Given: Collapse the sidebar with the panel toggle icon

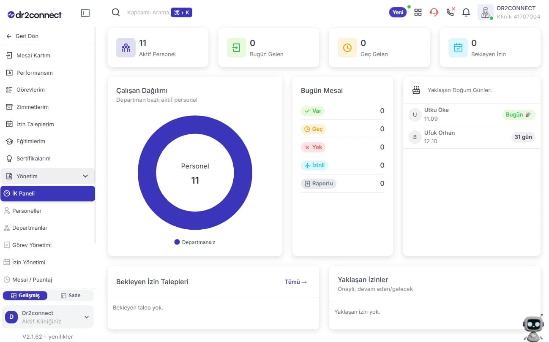Looking at the screenshot, I should (x=85, y=13).
